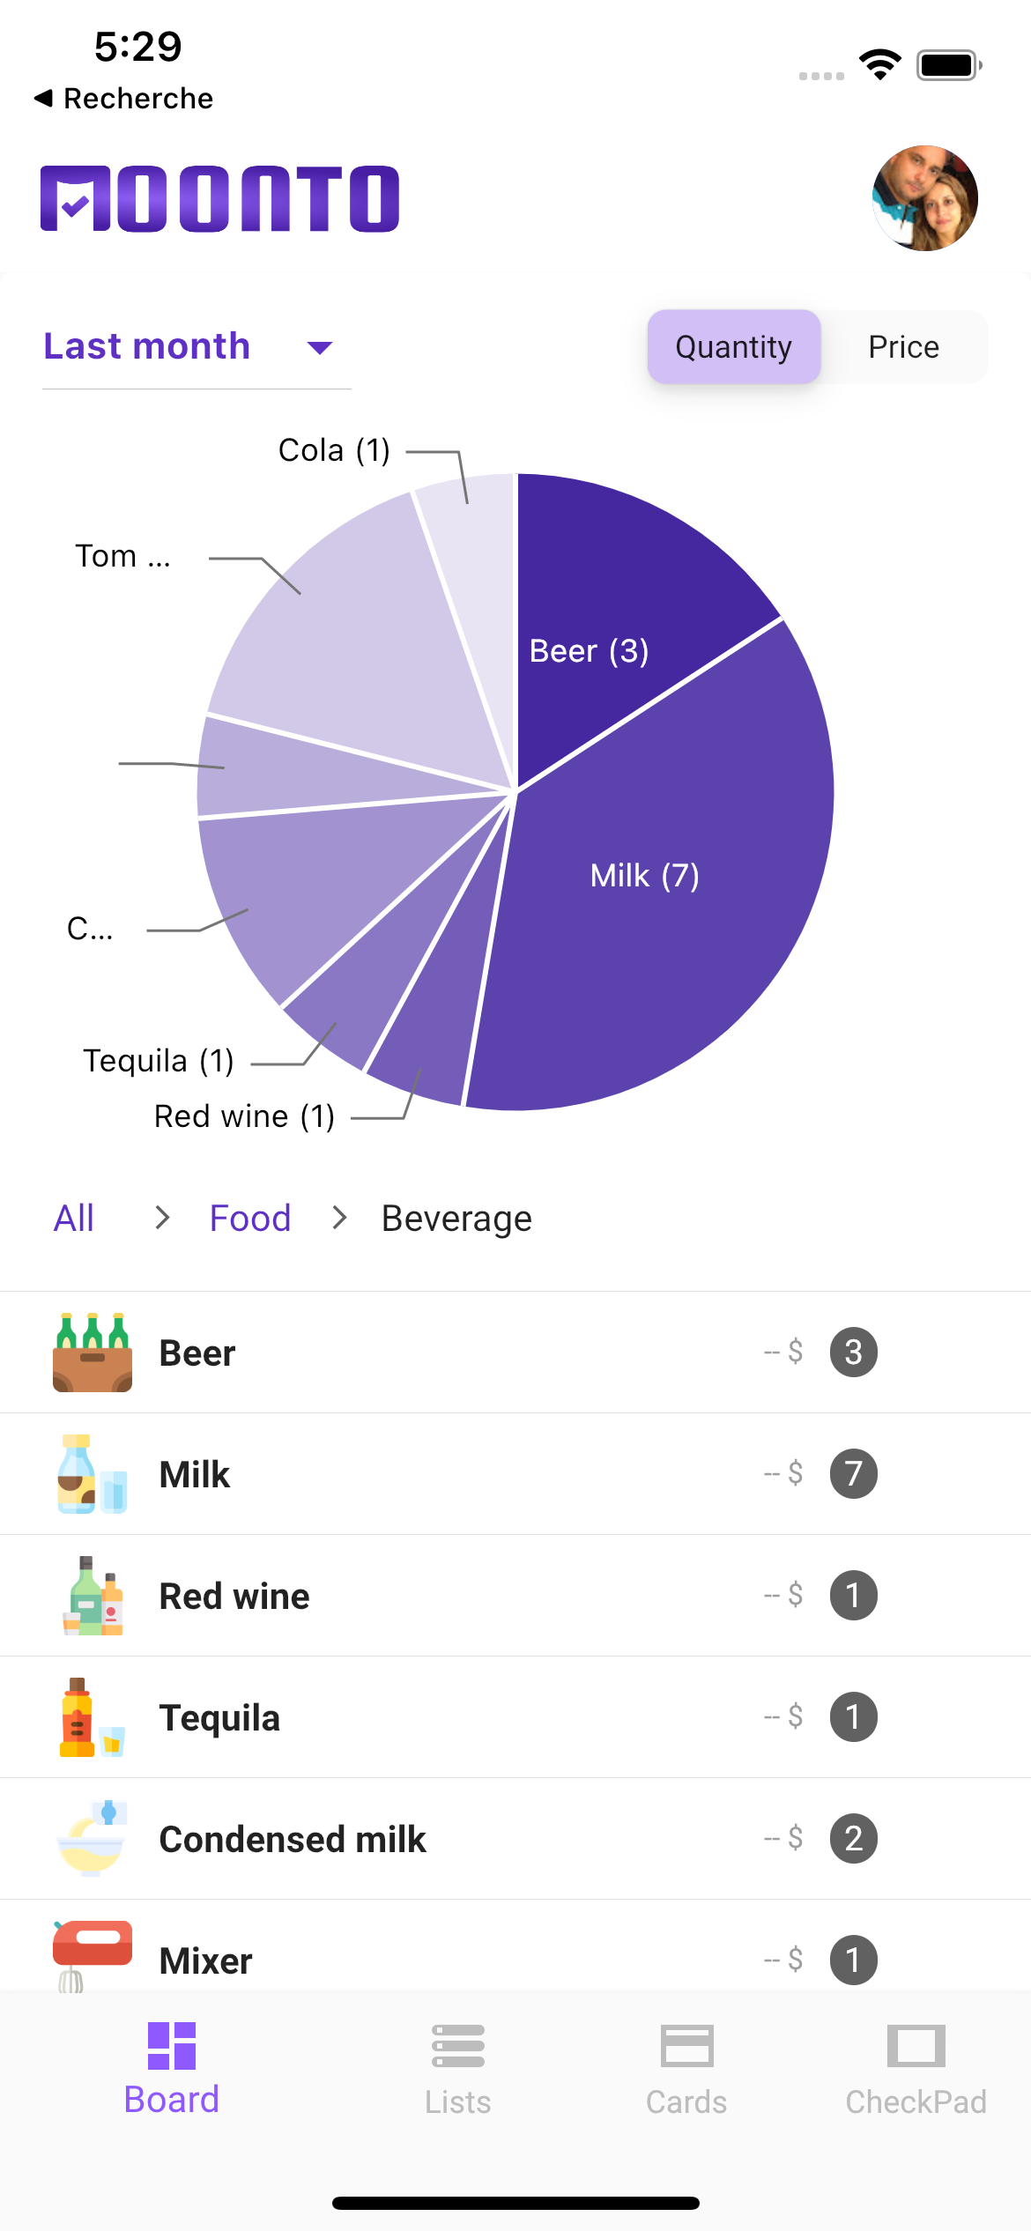Go back to Food category breadcrumb
1031x2231 pixels.
250,1219
